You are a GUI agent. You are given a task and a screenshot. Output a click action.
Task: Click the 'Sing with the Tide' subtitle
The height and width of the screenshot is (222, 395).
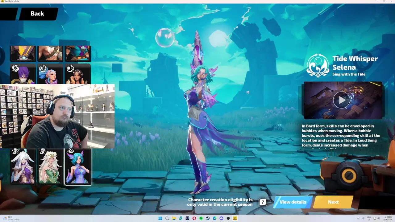[349, 74]
